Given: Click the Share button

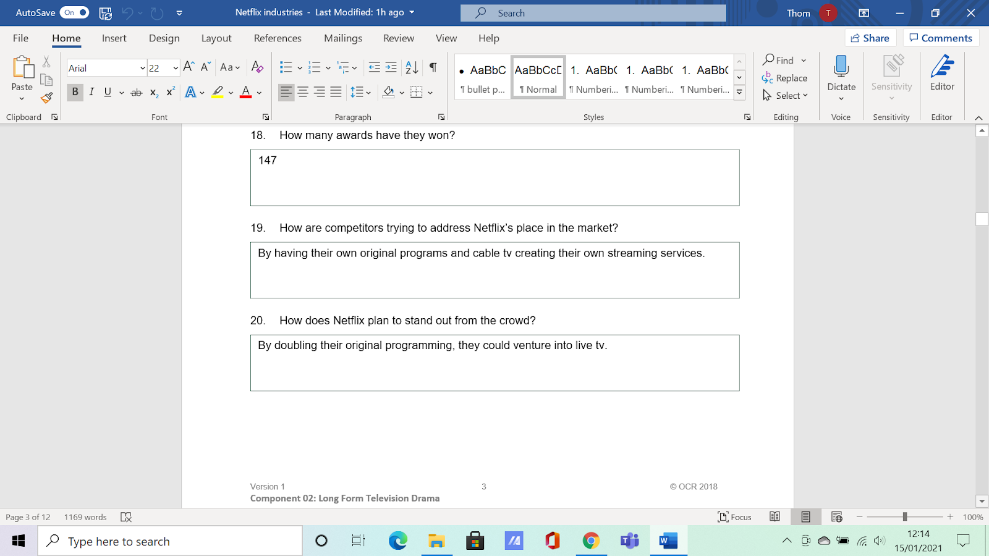Looking at the screenshot, I should (x=870, y=38).
